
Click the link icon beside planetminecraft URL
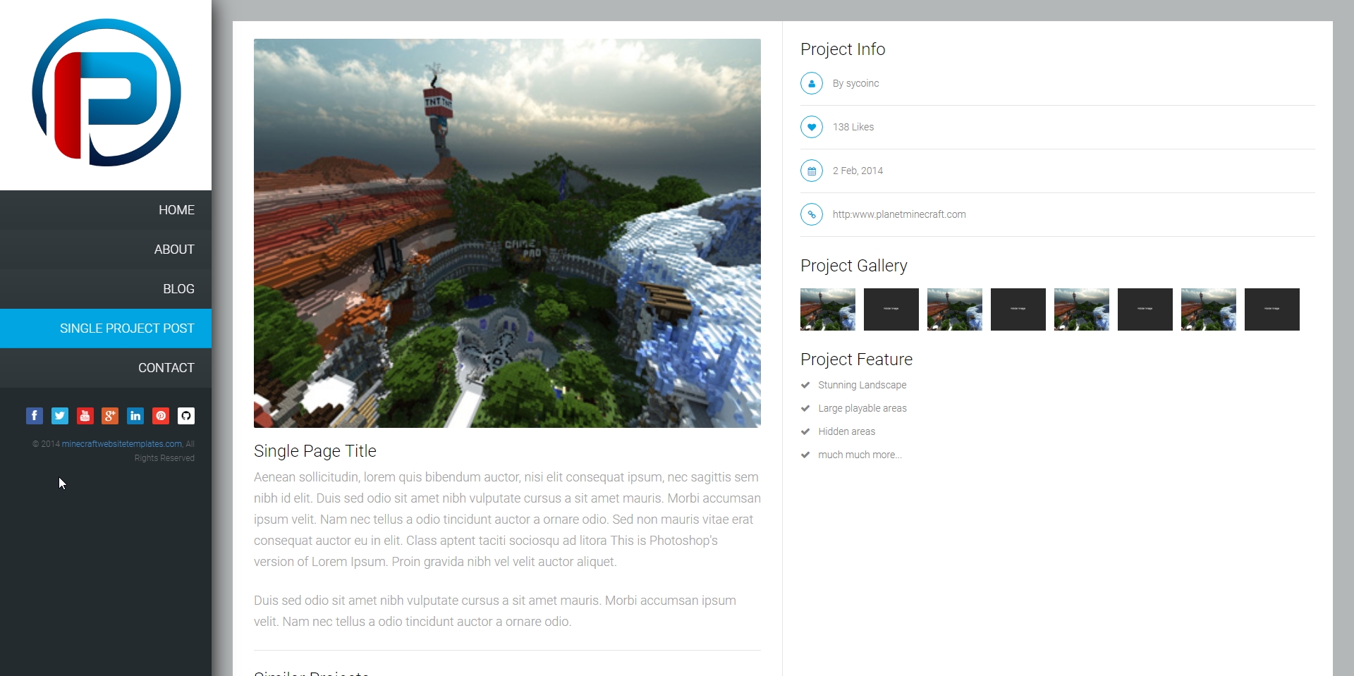click(x=812, y=214)
